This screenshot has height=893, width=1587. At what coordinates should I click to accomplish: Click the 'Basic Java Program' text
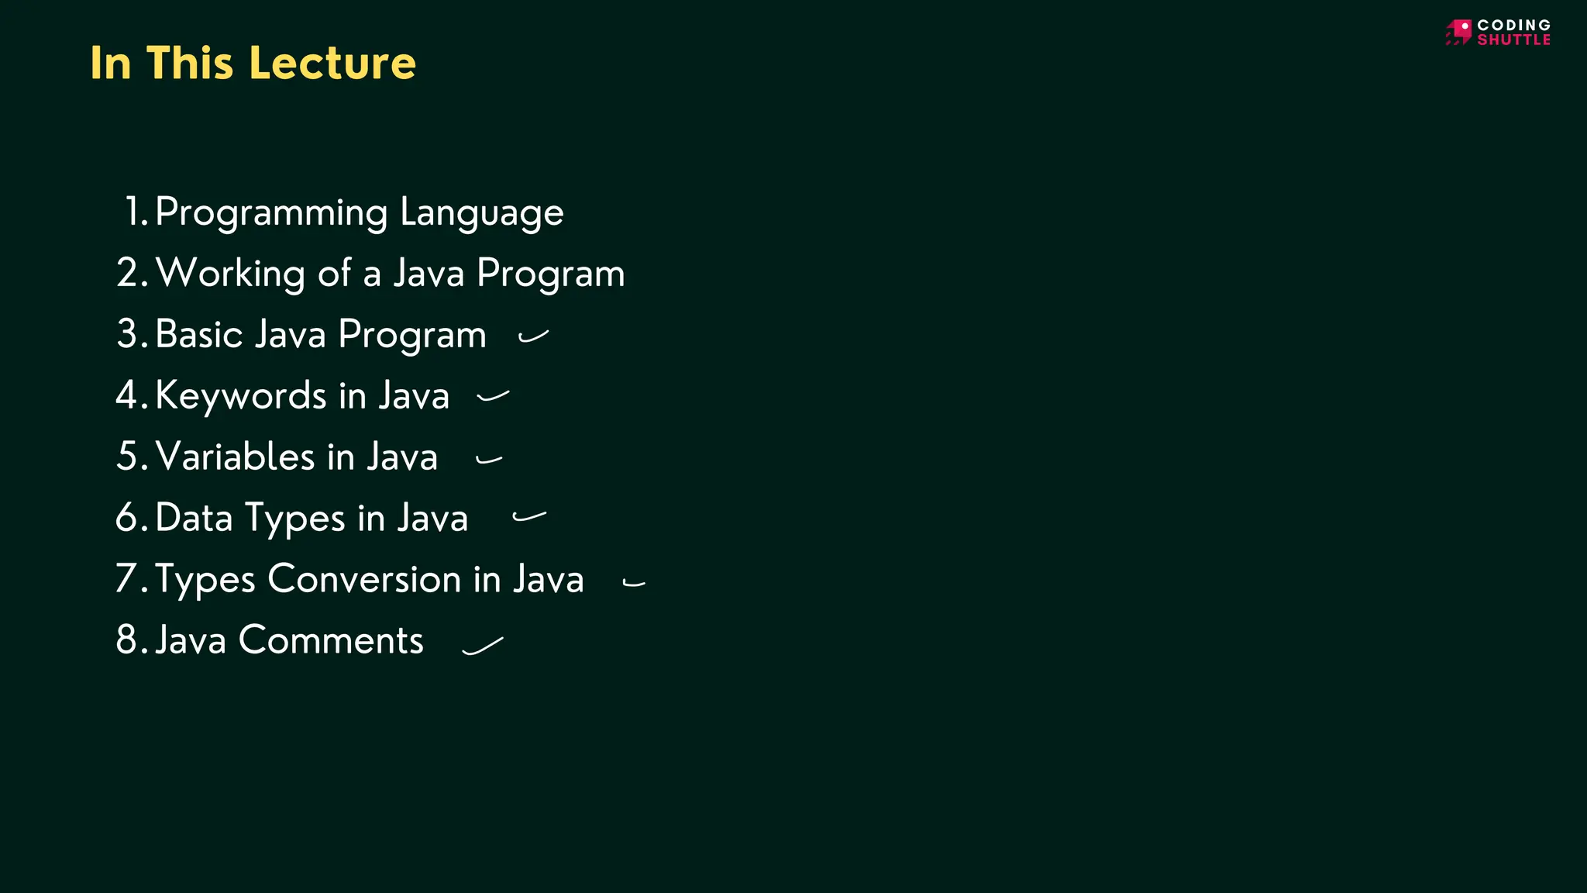(320, 335)
